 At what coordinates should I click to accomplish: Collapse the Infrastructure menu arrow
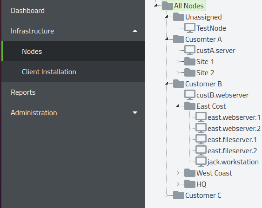pyautogui.click(x=135, y=31)
